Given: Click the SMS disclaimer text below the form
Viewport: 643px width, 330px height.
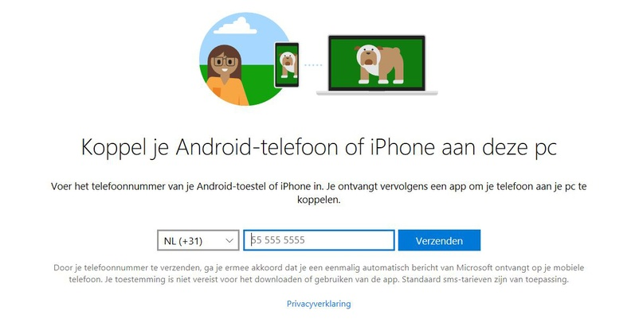Looking at the screenshot, I should tap(319, 274).
